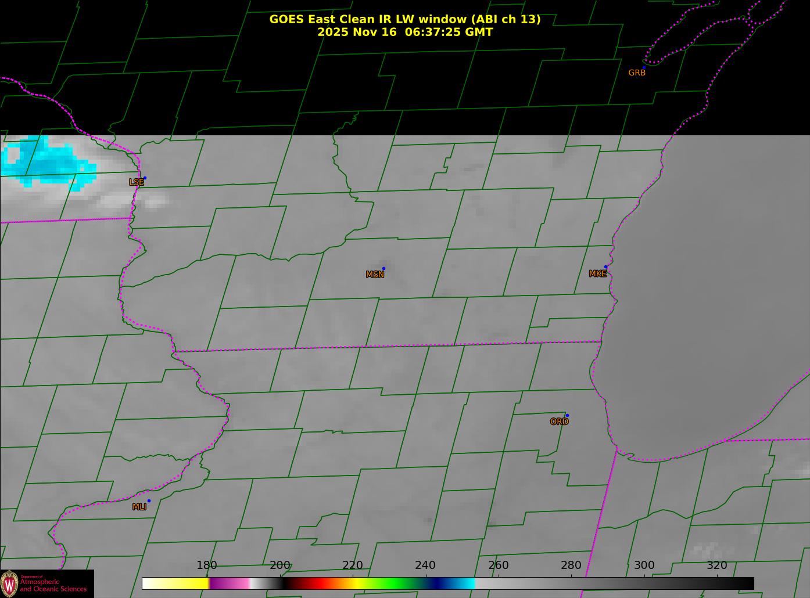The width and height of the screenshot is (810, 598).
Task: Select the MKE station marker dot
Action: point(605,267)
